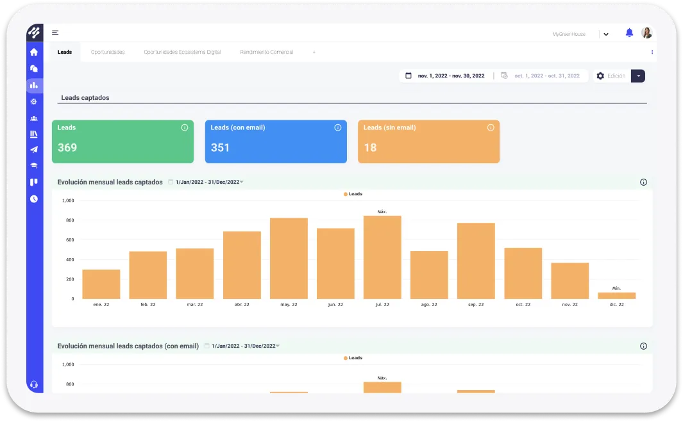This screenshot has width=683, height=422.
Task: Click the 'MyGreenHouse' account name
Action: click(x=569, y=35)
